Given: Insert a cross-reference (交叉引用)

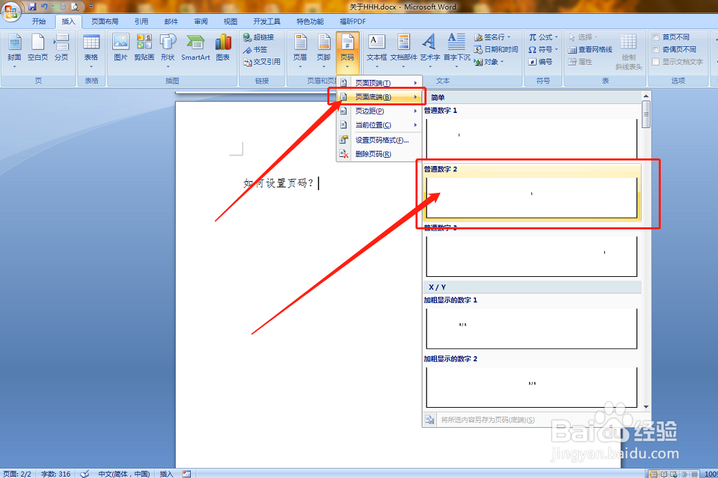Looking at the screenshot, I should pos(261,62).
